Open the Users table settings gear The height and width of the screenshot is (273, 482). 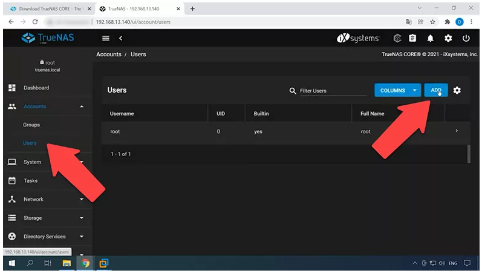[457, 90]
